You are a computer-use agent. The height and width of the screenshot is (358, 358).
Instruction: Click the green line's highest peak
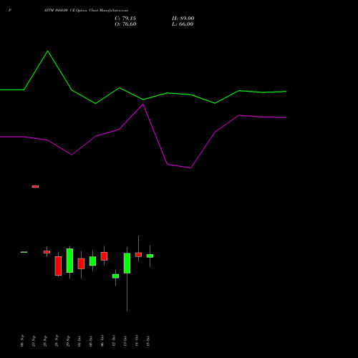pos(48,51)
